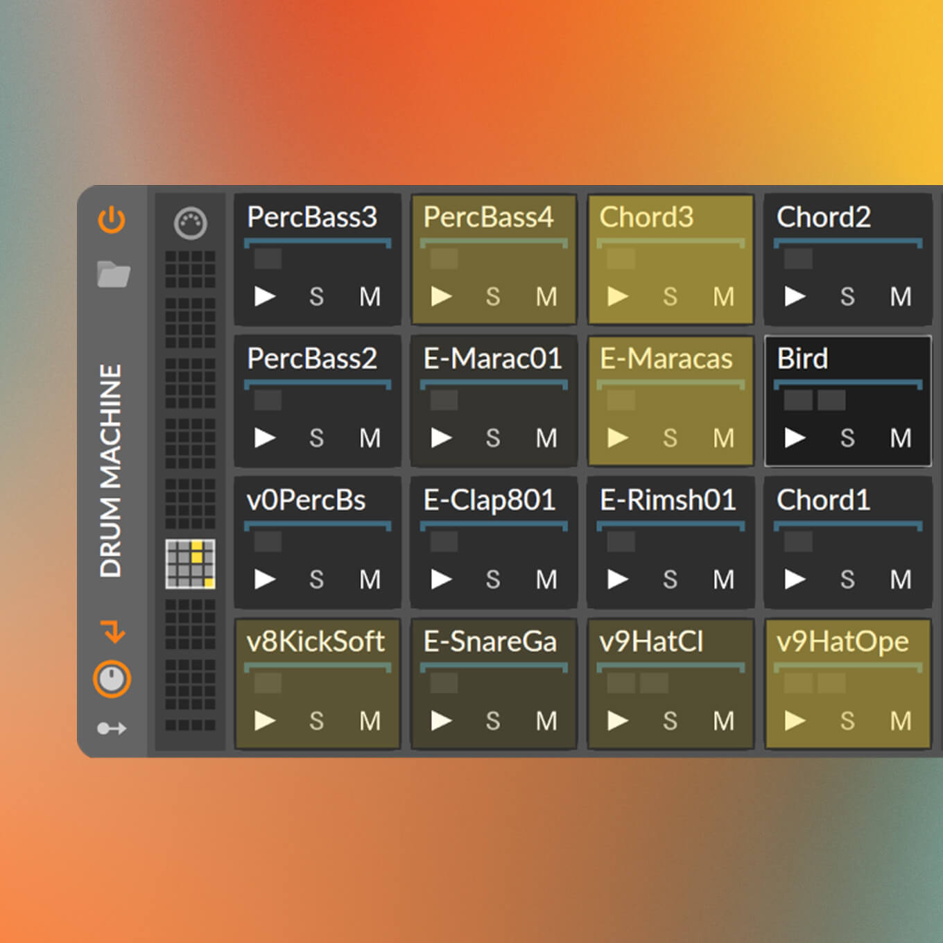Toggle the Drum Machine power button
The width and height of the screenshot is (943, 943).
click(112, 220)
